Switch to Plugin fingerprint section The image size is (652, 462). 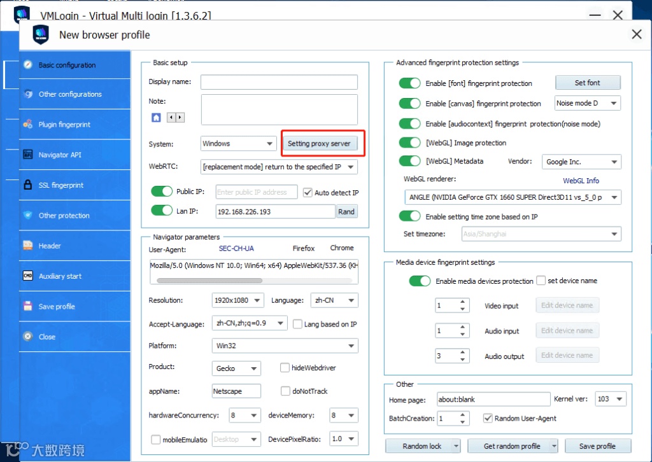75,125
